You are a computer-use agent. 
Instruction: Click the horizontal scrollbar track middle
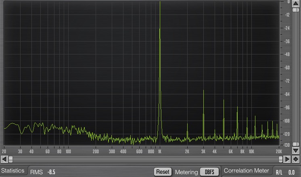[146, 159]
